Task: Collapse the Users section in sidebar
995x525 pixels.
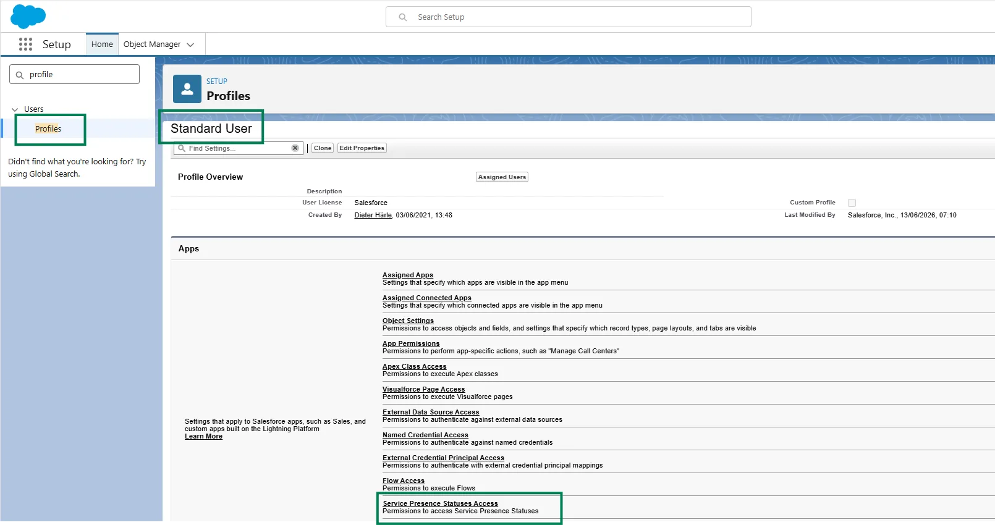Action: (15, 109)
